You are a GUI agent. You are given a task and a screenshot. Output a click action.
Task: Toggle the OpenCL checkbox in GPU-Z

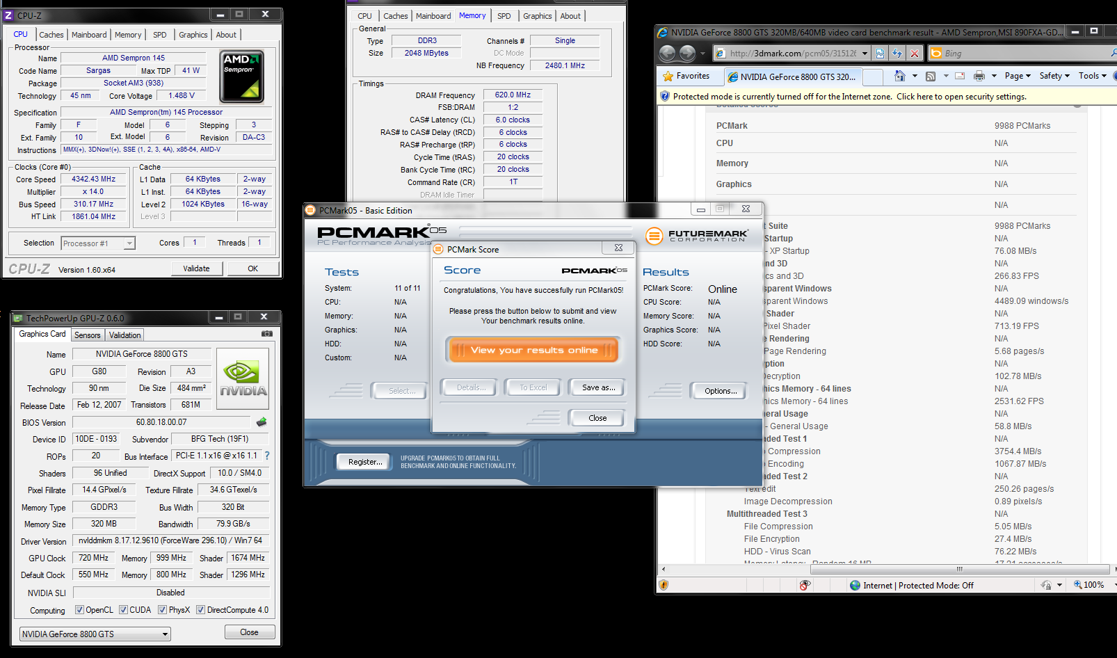tap(79, 610)
